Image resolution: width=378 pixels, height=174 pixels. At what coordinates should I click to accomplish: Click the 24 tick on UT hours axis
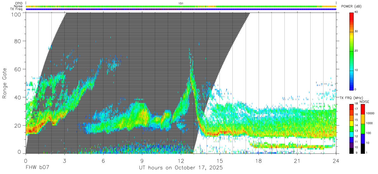point(336,161)
